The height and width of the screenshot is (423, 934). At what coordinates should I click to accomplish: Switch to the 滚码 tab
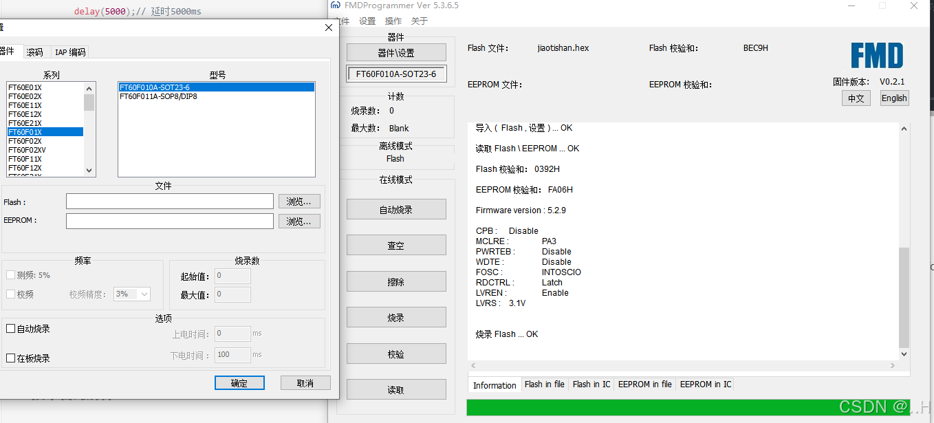click(35, 52)
